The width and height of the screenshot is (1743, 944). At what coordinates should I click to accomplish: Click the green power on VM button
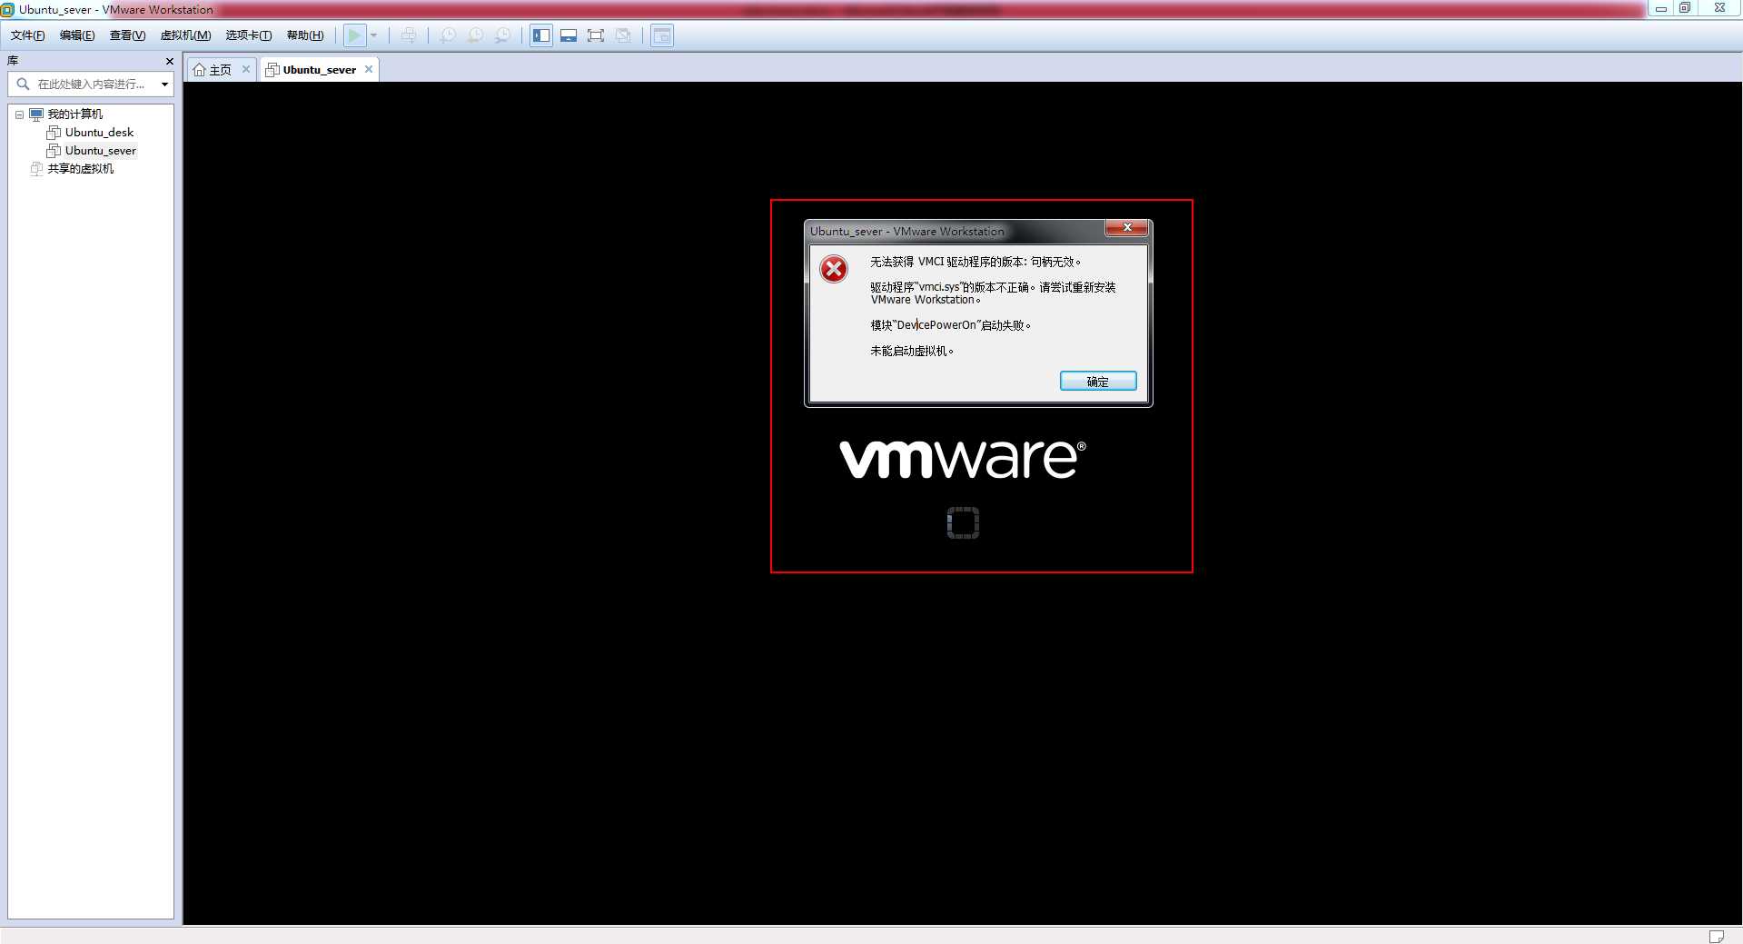point(354,35)
